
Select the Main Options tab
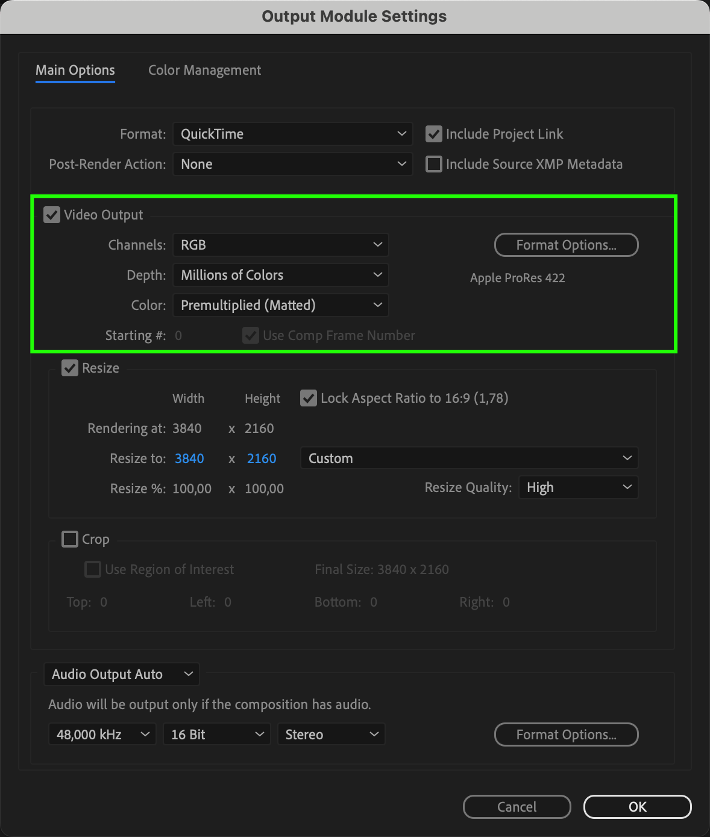(x=75, y=71)
